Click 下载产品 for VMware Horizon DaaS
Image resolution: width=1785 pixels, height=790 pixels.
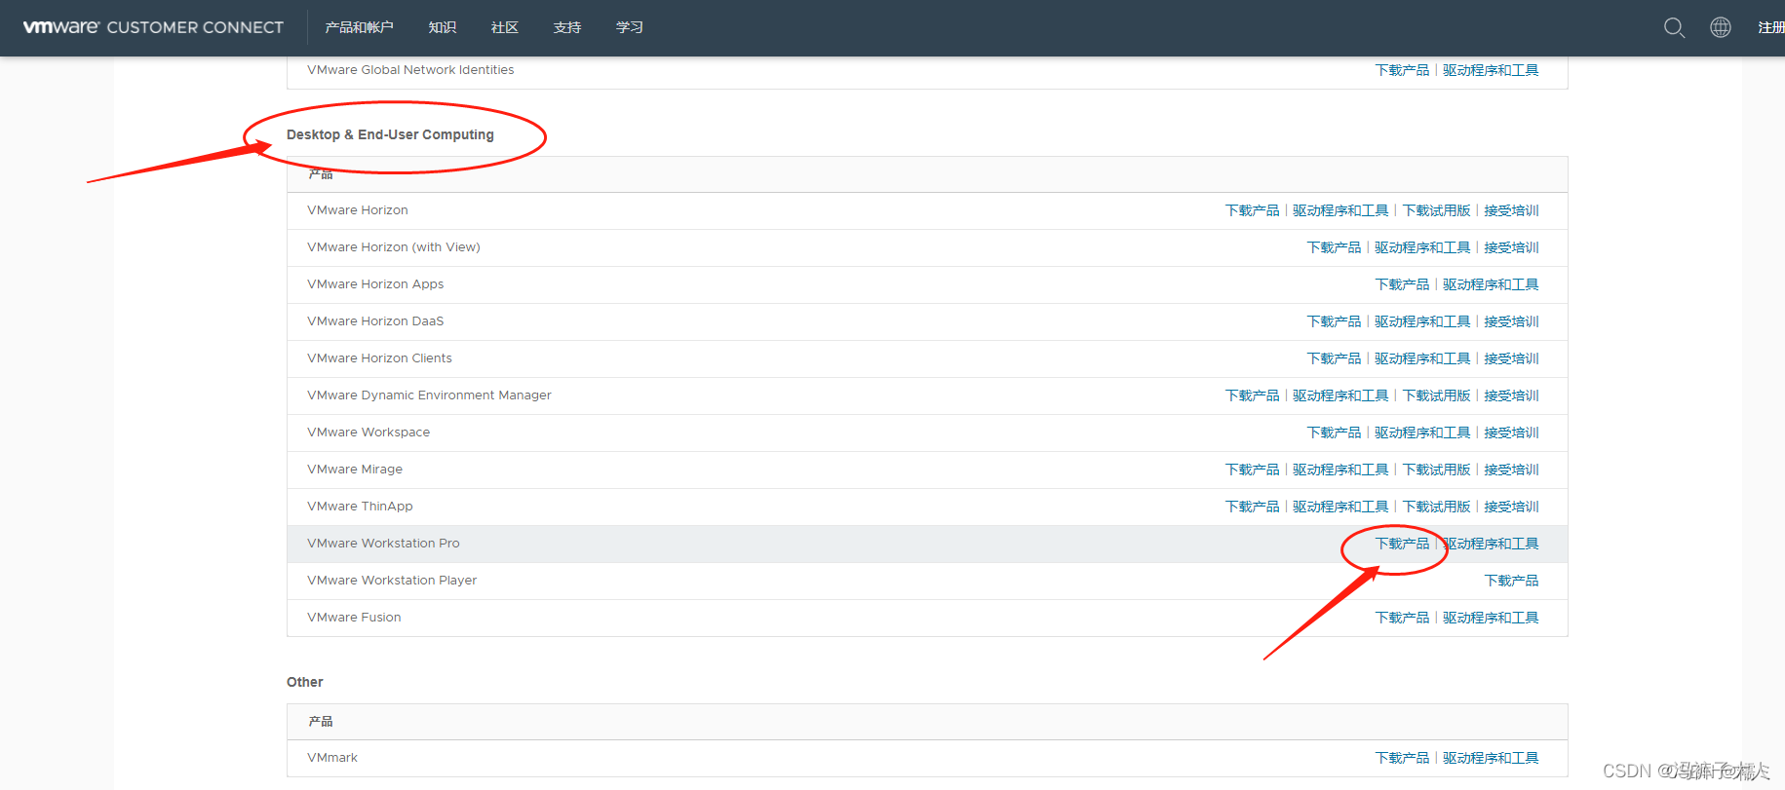(1334, 321)
